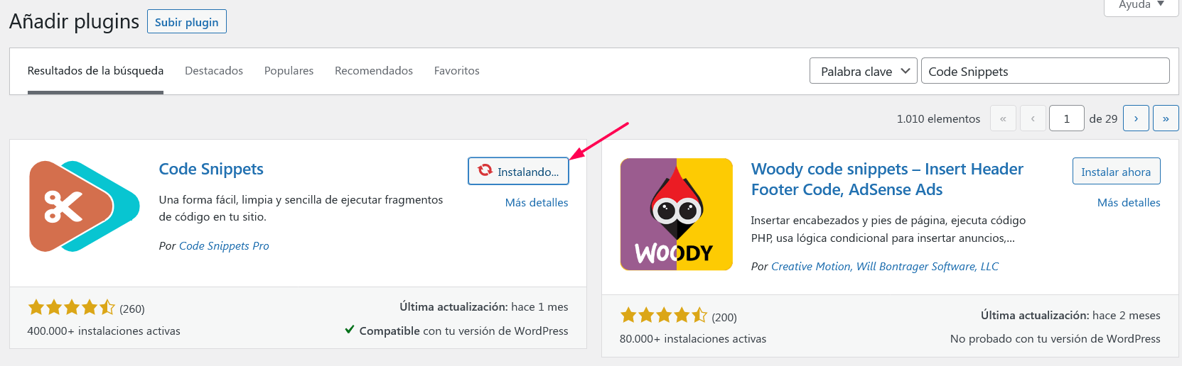Select the Resultados de la búsqueda tab
The image size is (1182, 366).
coord(95,71)
